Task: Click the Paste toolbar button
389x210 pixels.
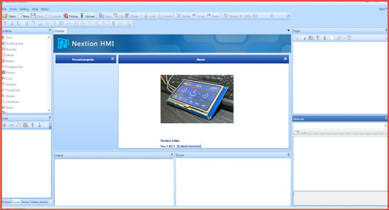Action: click(132, 16)
